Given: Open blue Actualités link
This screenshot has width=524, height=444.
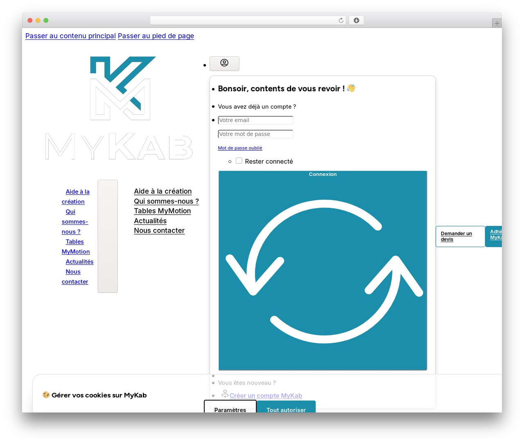Looking at the screenshot, I should (79, 262).
